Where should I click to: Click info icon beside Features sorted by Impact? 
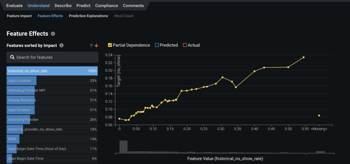[62, 45]
